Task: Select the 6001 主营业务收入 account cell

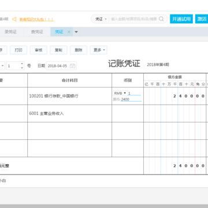Action: pyautogui.click(x=69, y=113)
